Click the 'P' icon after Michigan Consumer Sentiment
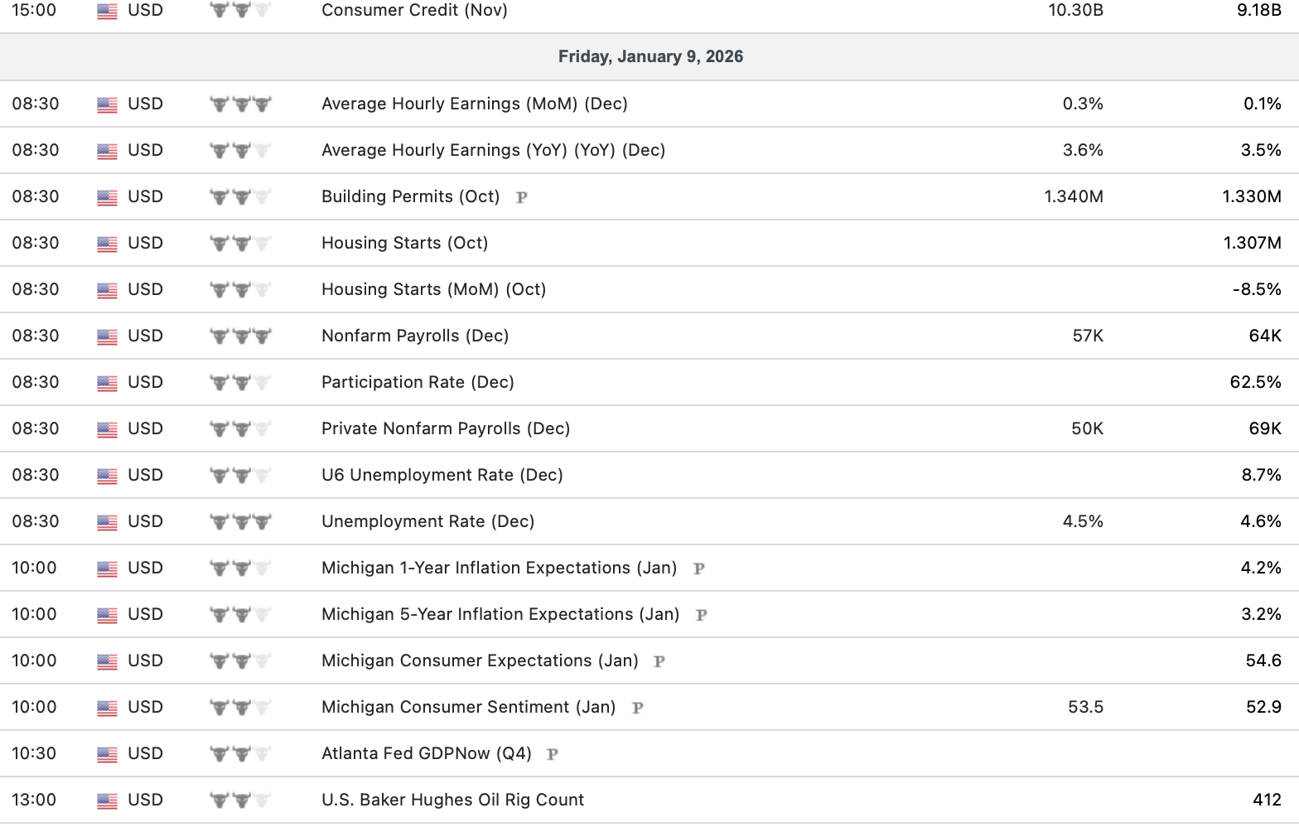 pos(637,708)
